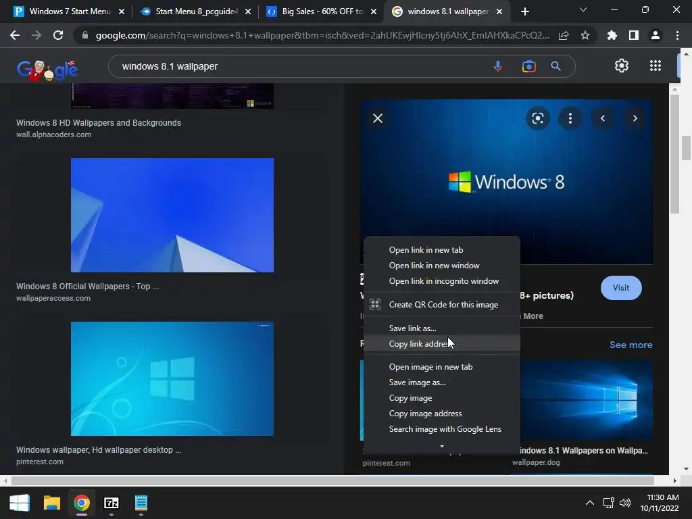Search by image with camera icon
The height and width of the screenshot is (519, 692).
point(528,66)
